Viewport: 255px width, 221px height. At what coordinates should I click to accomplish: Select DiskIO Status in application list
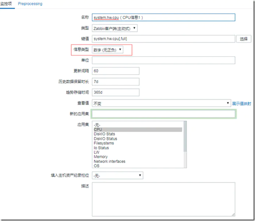coord(138,139)
